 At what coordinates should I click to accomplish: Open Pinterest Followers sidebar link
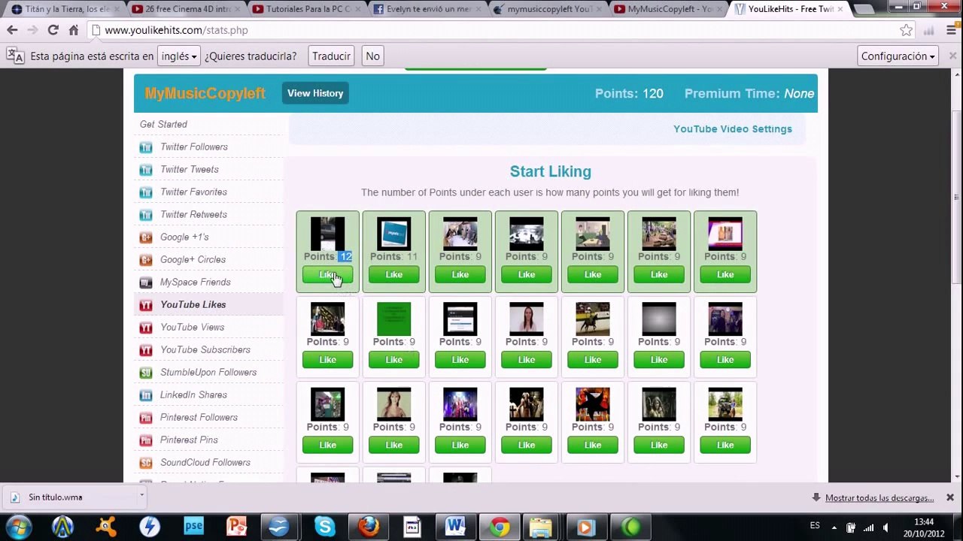point(199,418)
